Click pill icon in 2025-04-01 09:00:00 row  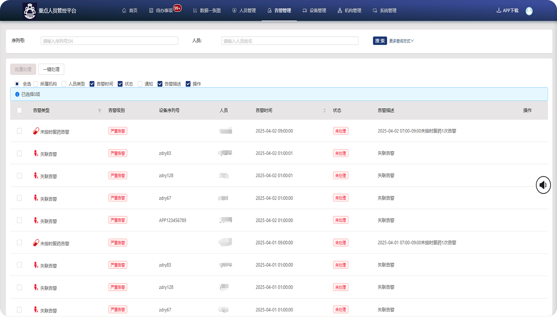pyautogui.click(x=36, y=243)
